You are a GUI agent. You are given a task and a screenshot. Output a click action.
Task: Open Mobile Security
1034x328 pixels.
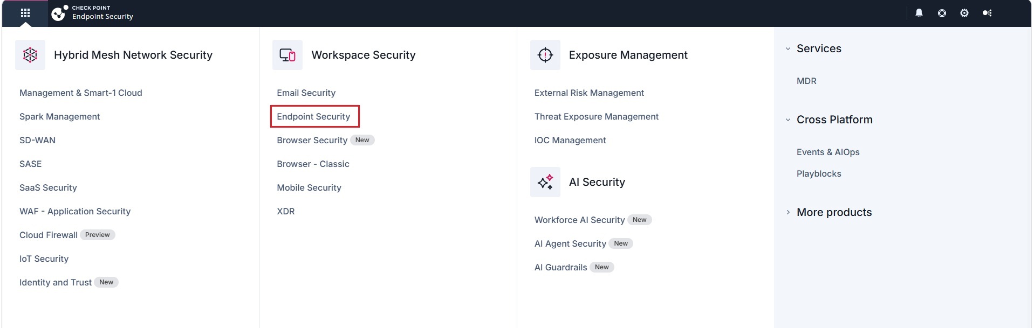pyautogui.click(x=309, y=187)
